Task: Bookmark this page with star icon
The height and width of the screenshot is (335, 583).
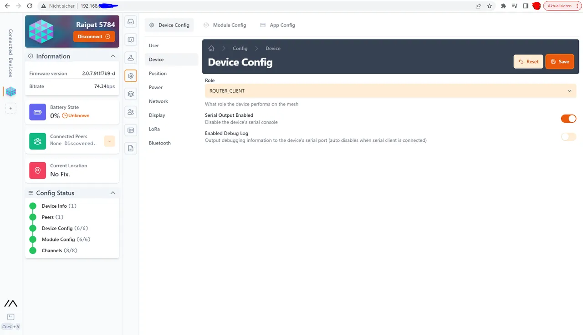Action: [490, 6]
